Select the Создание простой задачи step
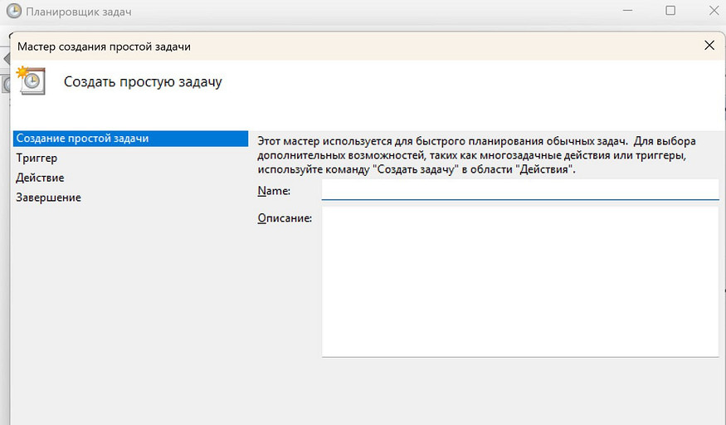The height and width of the screenshot is (425, 726). (x=130, y=139)
